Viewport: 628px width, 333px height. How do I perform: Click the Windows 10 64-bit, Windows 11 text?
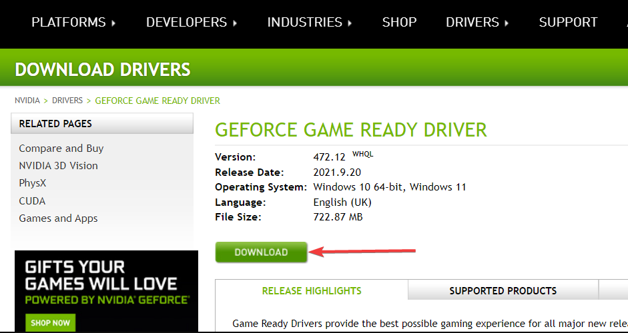pos(390,187)
